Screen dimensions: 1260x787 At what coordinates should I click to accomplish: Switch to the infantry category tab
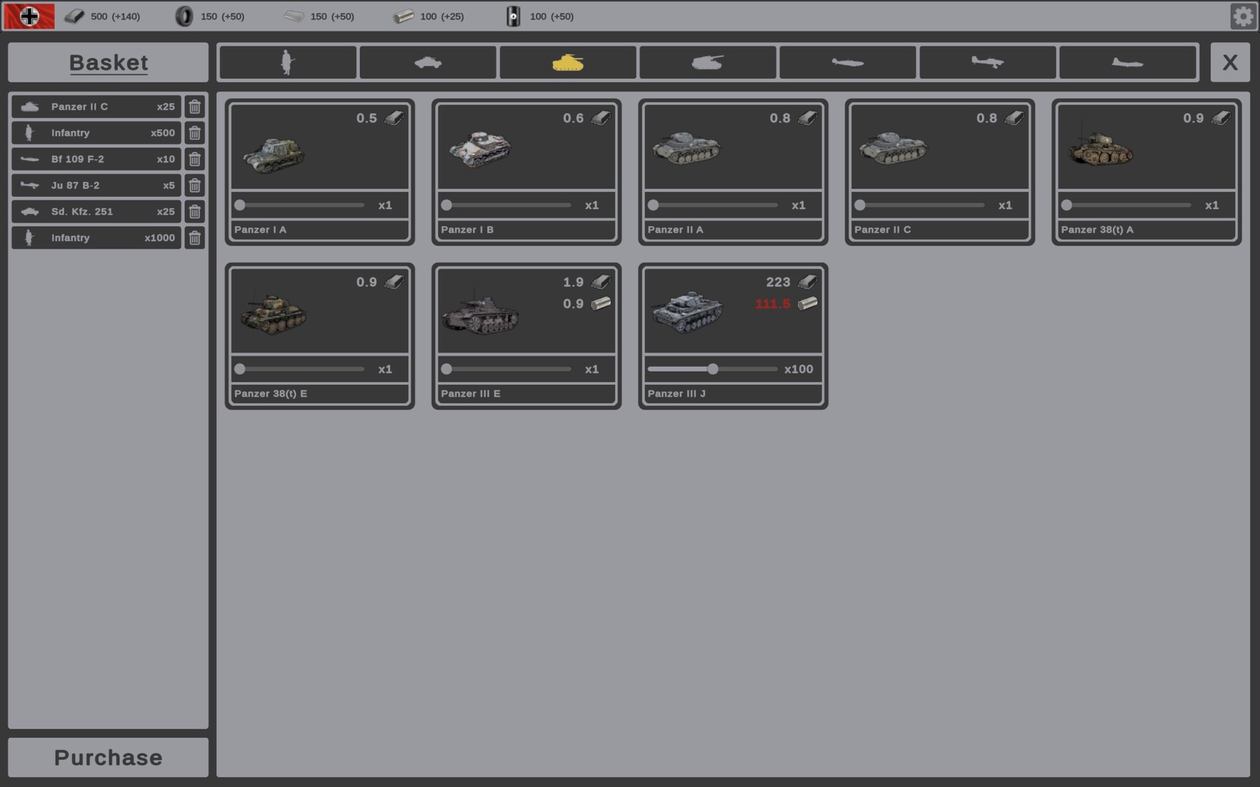(287, 62)
